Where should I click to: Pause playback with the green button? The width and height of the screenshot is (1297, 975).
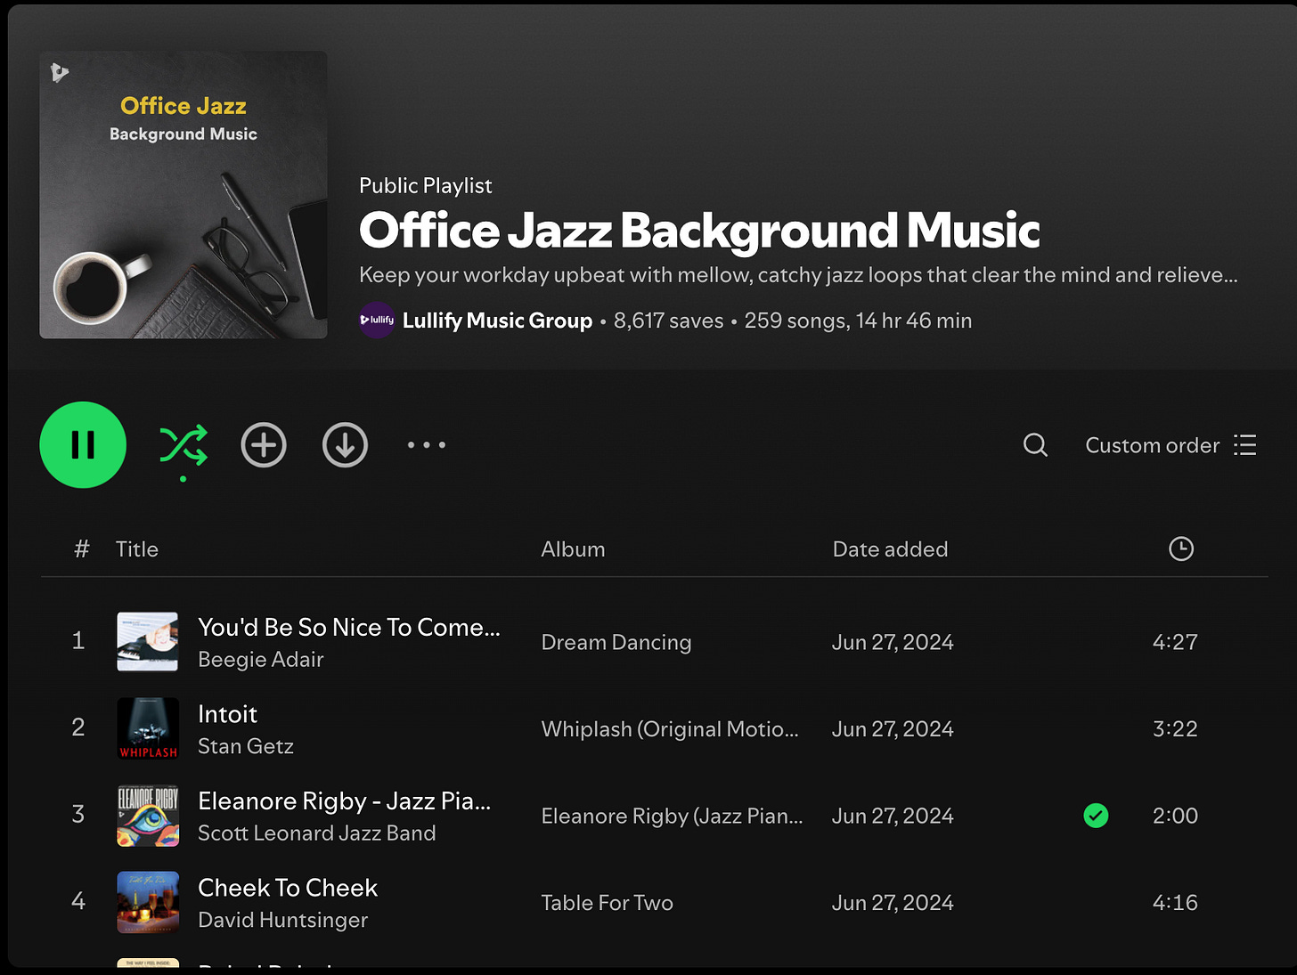[83, 445]
